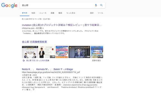Open thumbnail of man in blue suit
The width and height of the screenshot is (161, 93).
point(79,52)
